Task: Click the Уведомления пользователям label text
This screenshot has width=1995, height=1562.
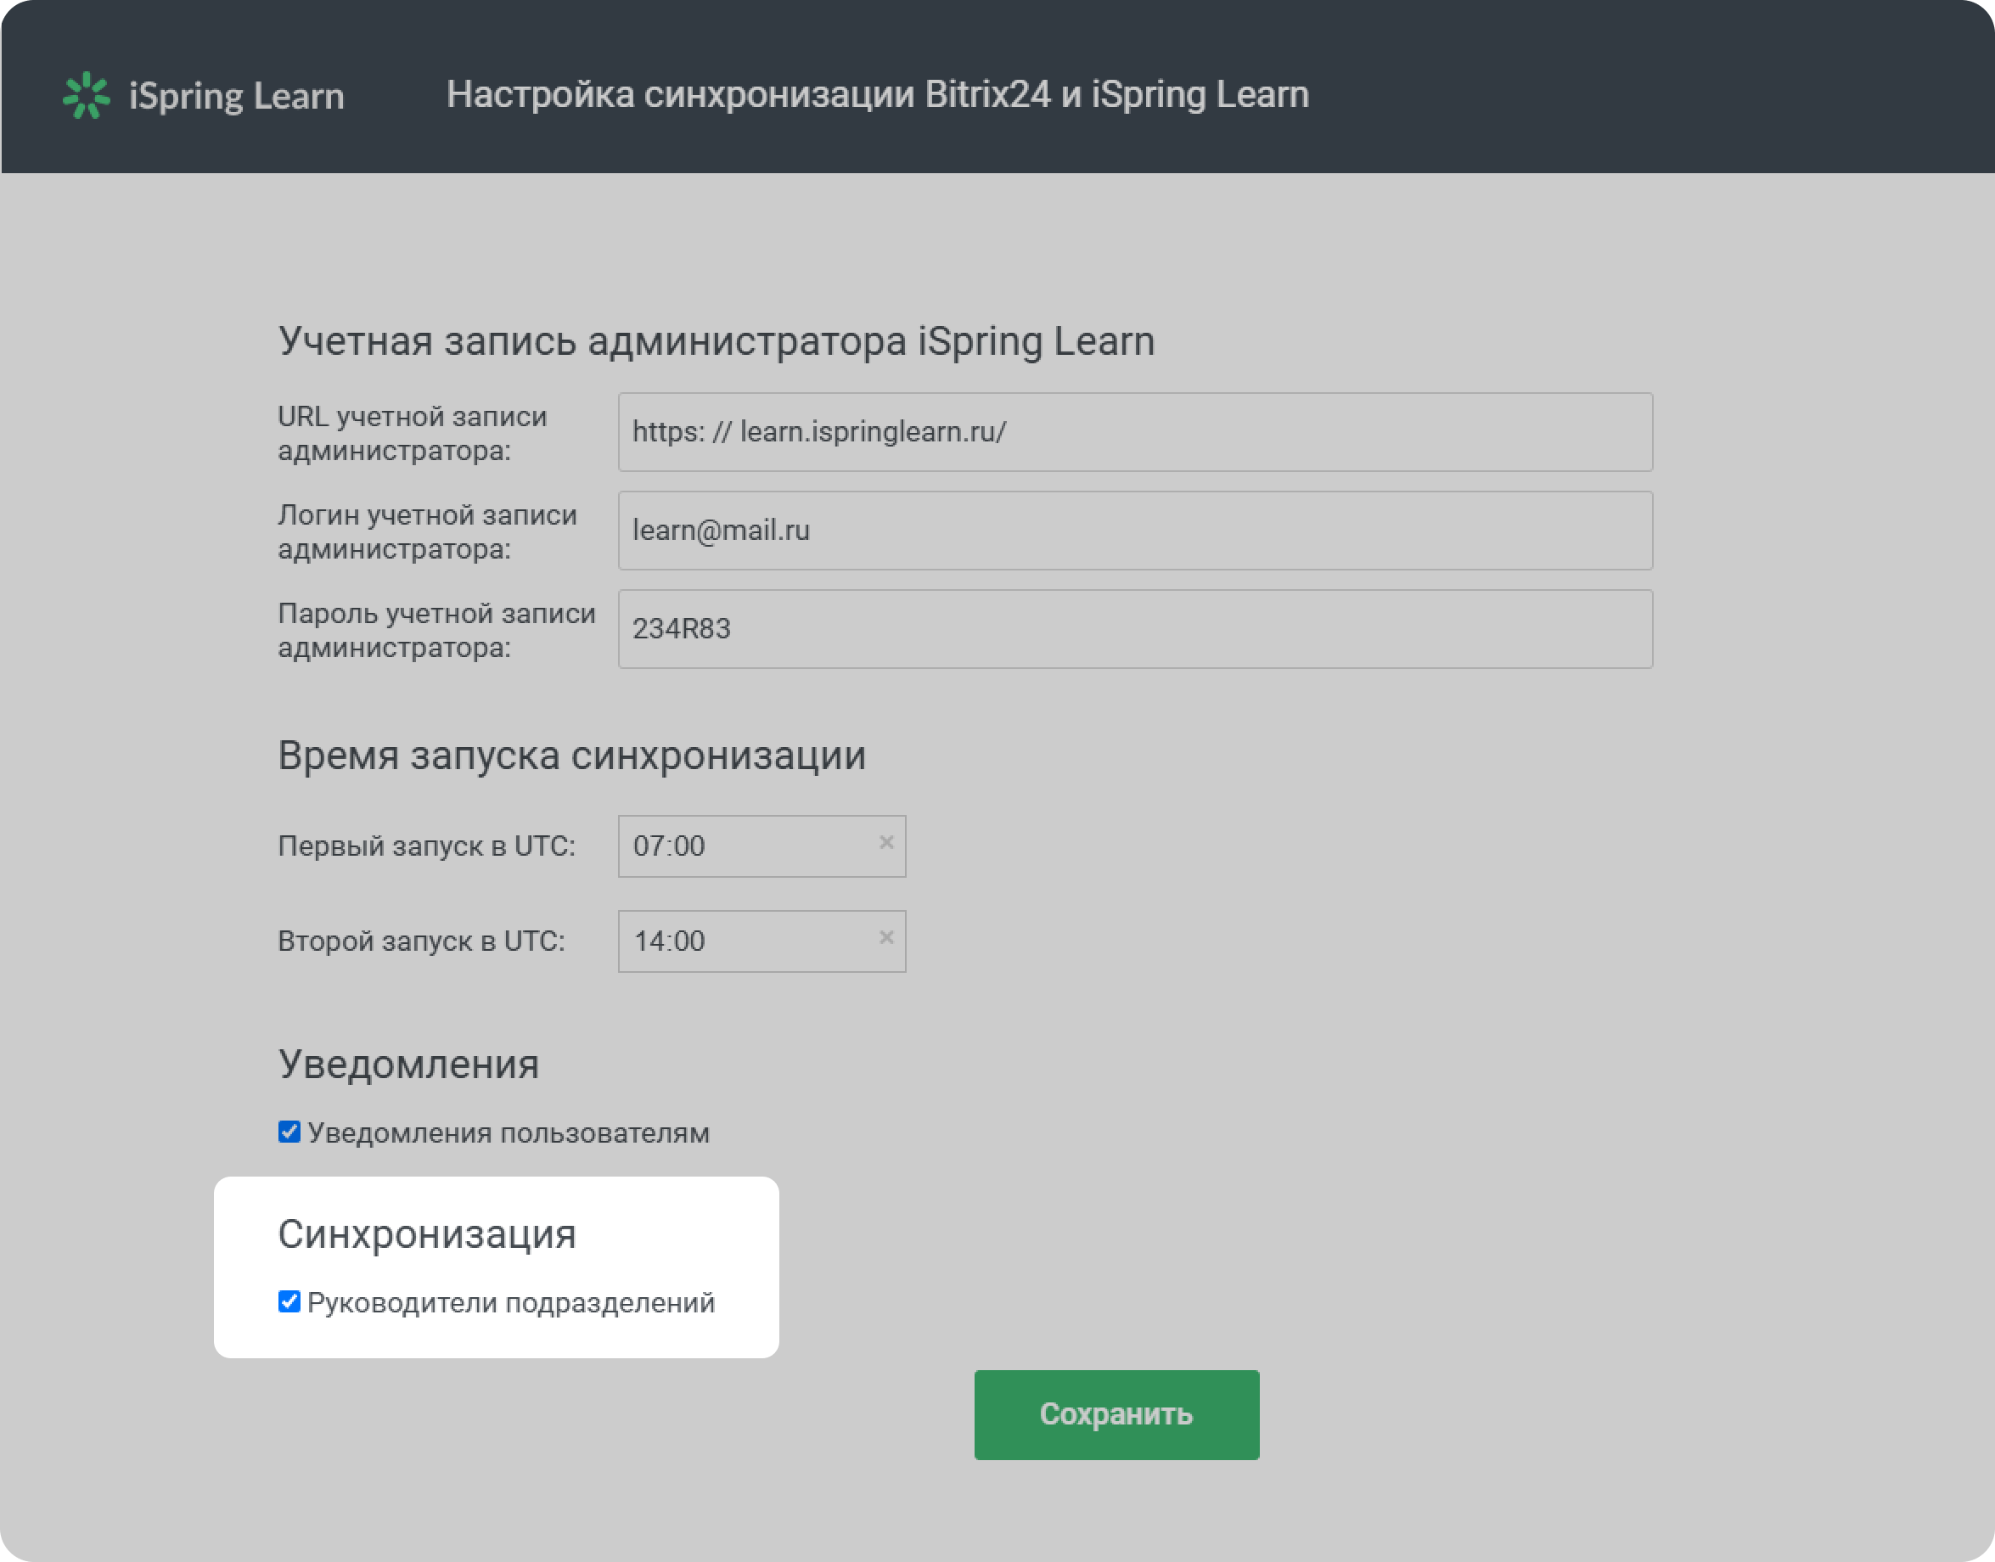Action: click(509, 1133)
